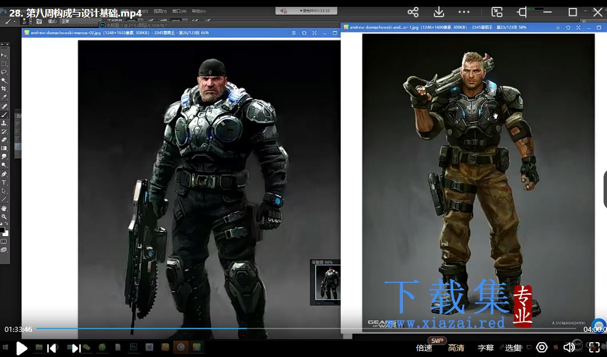Select the Crop tool
Viewport: 607px width, 357px height.
click(x=4, y=89)
